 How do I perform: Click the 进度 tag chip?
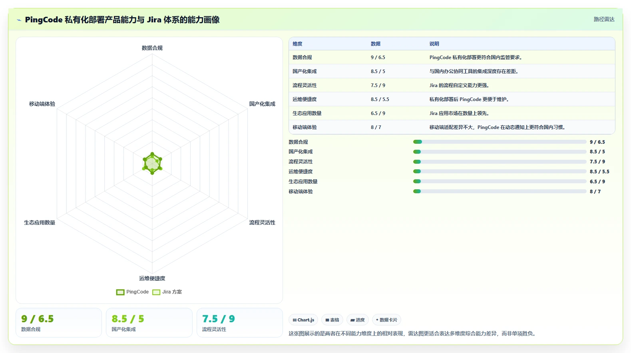pos(358,320)
